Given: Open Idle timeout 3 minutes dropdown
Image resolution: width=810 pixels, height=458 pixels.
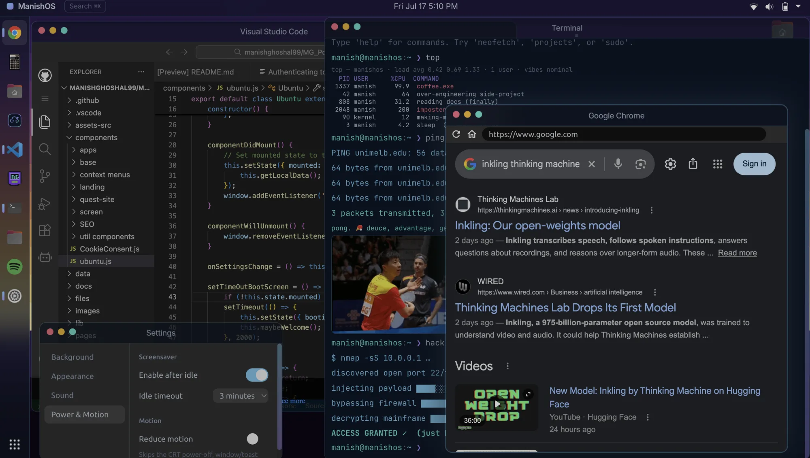Looking at the screenshot, I should click(241, 396).
